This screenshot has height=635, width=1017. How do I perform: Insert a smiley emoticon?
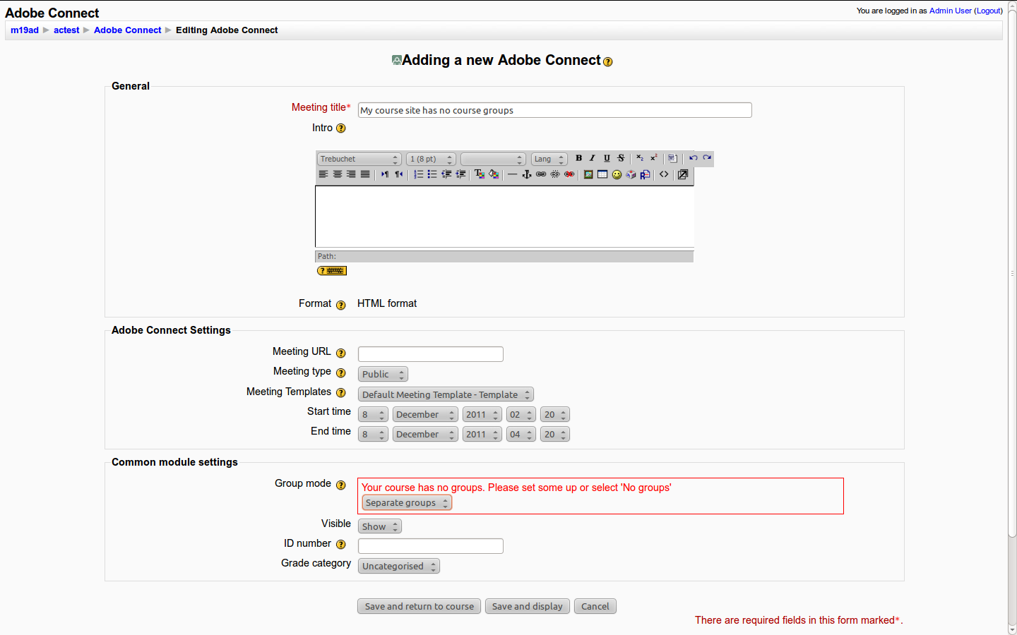617,174
